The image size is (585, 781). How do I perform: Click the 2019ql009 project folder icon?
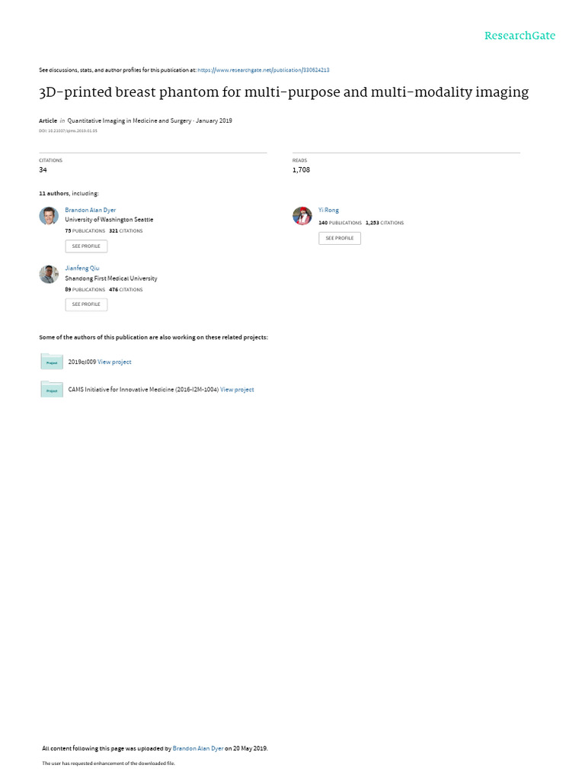click(52, 362)
